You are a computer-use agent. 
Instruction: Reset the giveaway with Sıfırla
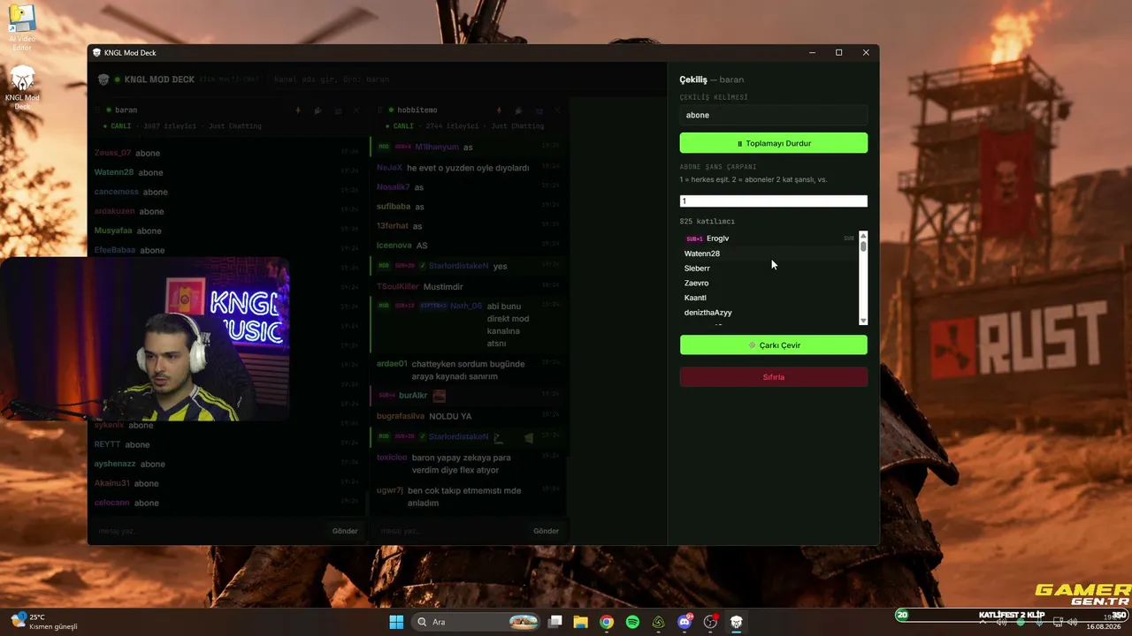(x=774, y=377)
